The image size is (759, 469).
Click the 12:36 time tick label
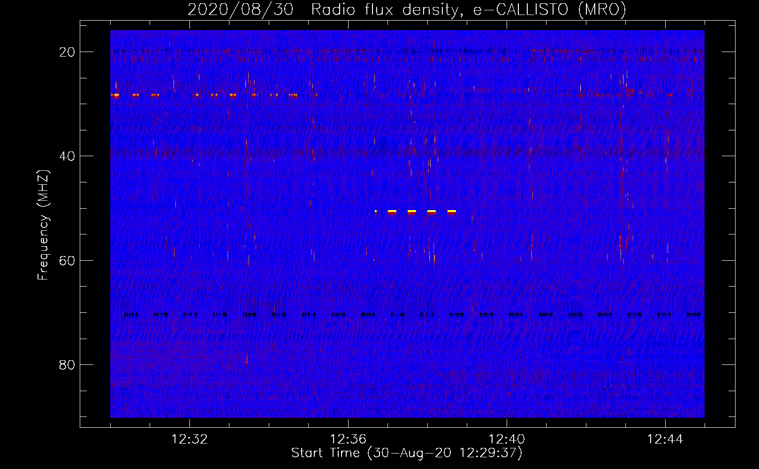tap(348, 439)
